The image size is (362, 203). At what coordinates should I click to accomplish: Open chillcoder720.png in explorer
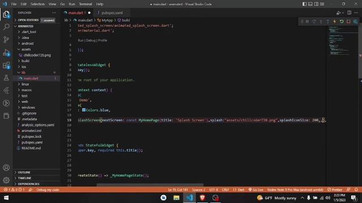[37, 55]
